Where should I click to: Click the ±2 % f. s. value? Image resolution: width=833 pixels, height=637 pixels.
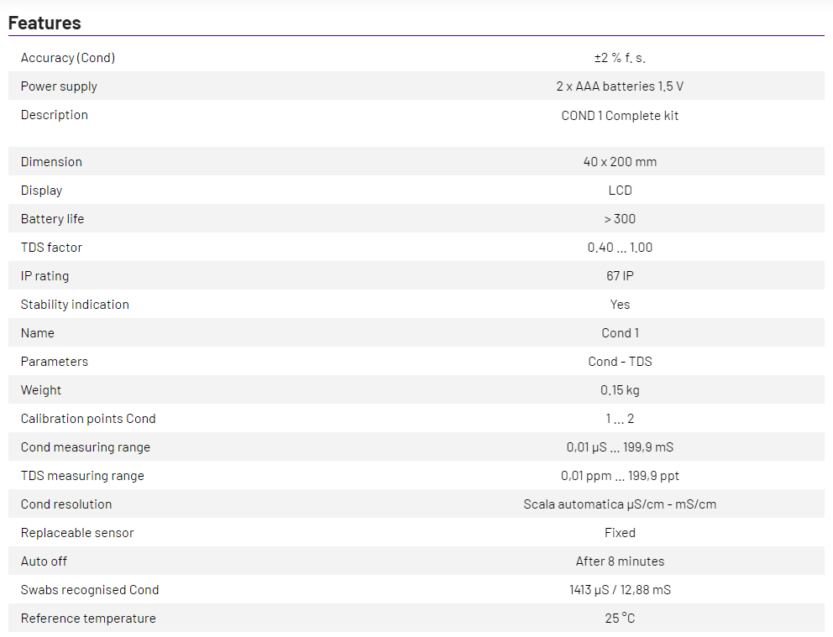620,58
